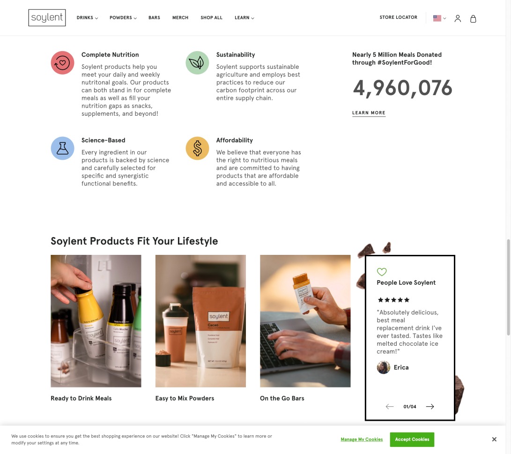511x454 pixels.
Task: Select the Ready to Drink Meals image
Action: (96, 321)
